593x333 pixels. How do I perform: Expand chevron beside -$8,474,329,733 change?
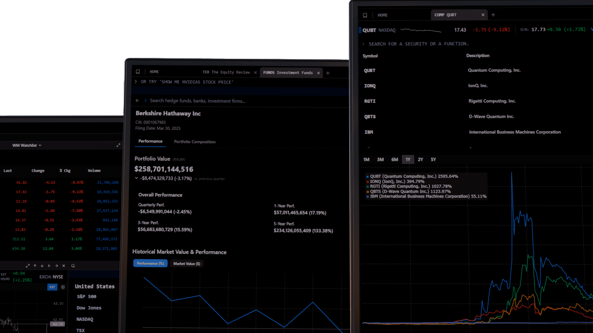click(137, 178)
